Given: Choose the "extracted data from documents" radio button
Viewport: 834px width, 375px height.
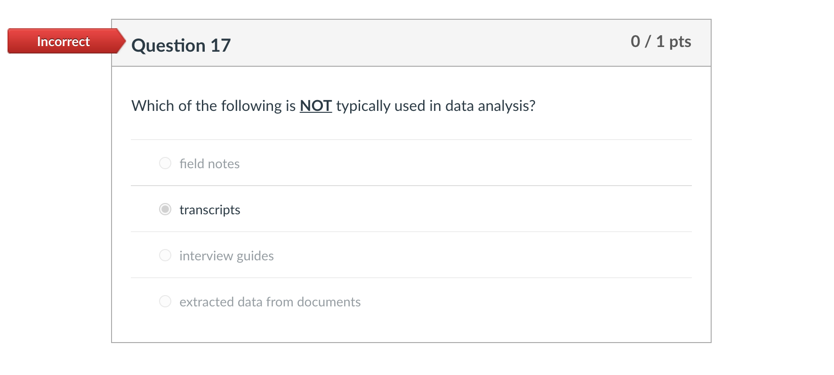Looking at the screenshot, I should tap(165, 301).
